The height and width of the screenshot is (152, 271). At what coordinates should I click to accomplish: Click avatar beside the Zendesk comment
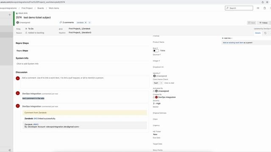[x=18, y=106]
